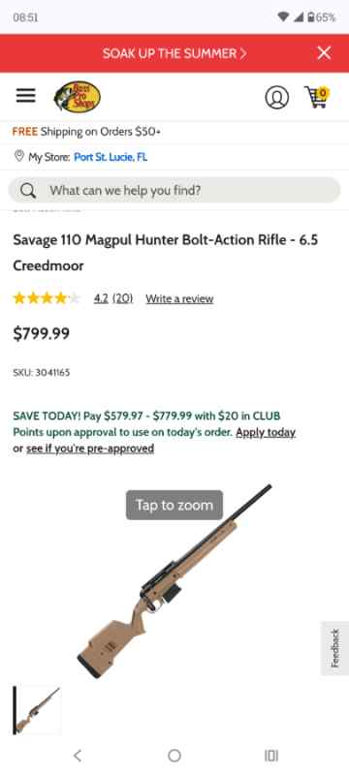The width and height of the screenshot is (349, 775).
Task: Open the Feedback side tab
Action: [x=335, y=648]
